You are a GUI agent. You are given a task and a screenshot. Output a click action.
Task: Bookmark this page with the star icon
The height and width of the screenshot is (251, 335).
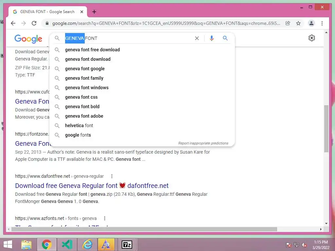[x=298, y=23]
